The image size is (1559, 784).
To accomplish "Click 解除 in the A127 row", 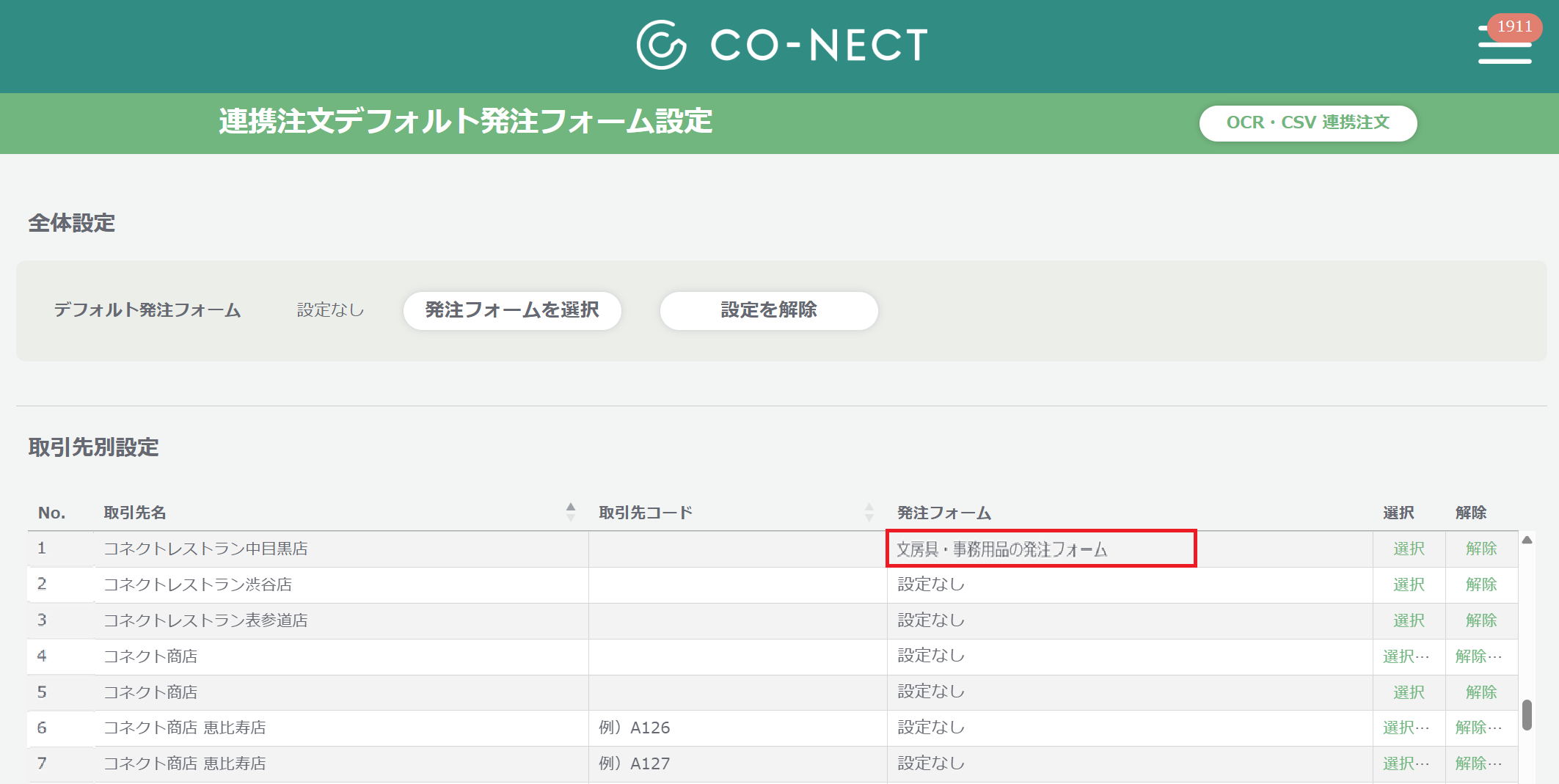I will (1479, 763).
